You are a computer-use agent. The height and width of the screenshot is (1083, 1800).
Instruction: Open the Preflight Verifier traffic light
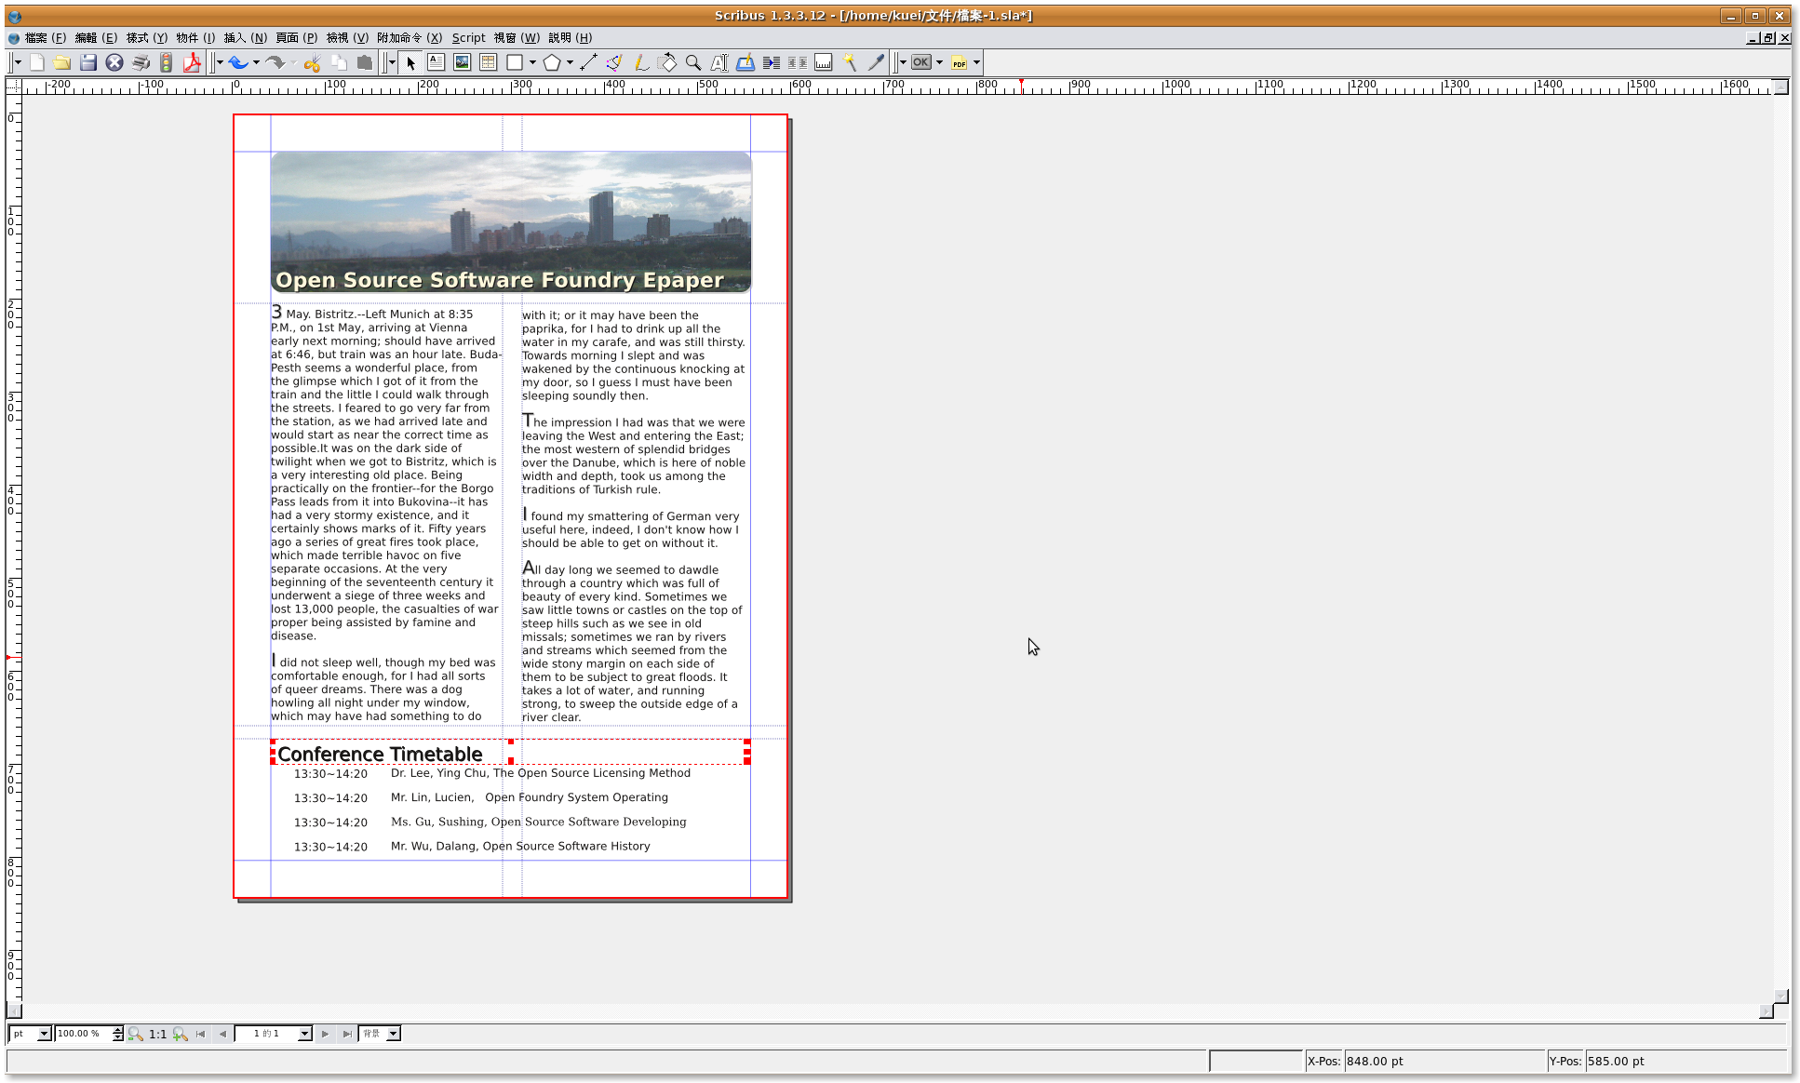[x=167, y=62]
